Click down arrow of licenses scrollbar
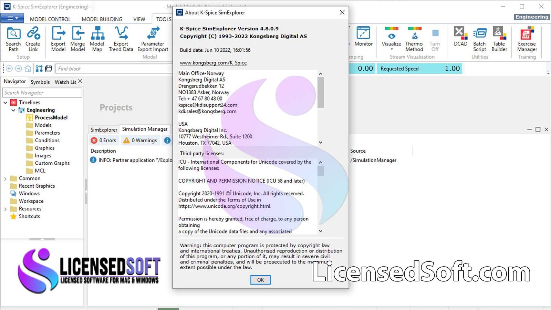The height and width of the screenshot is (310, 551). point(321,231)
